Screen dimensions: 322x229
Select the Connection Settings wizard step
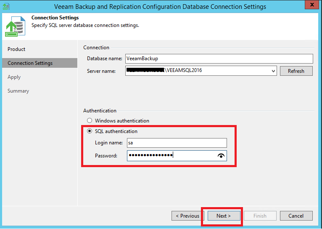40,63
